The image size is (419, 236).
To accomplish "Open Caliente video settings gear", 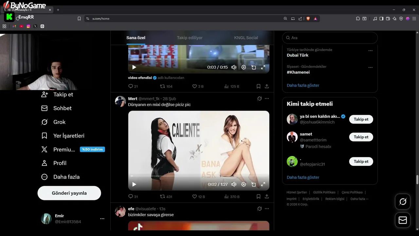I will tap(244, 184).
